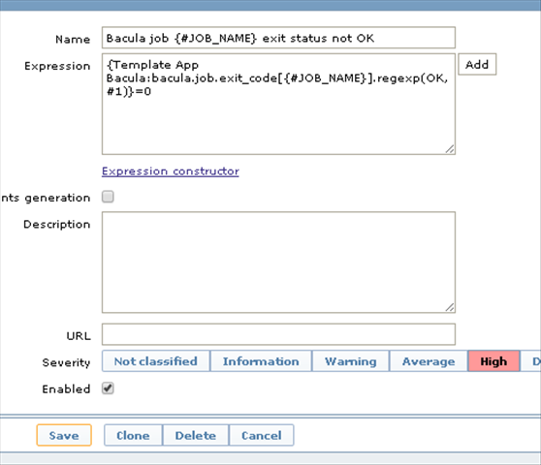The width and height of the screenshot is (541, 465).
Task: Click inside the Expression text area
Action: [278, 104]
